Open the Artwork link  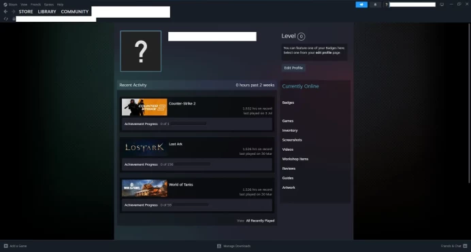(289, 187)
